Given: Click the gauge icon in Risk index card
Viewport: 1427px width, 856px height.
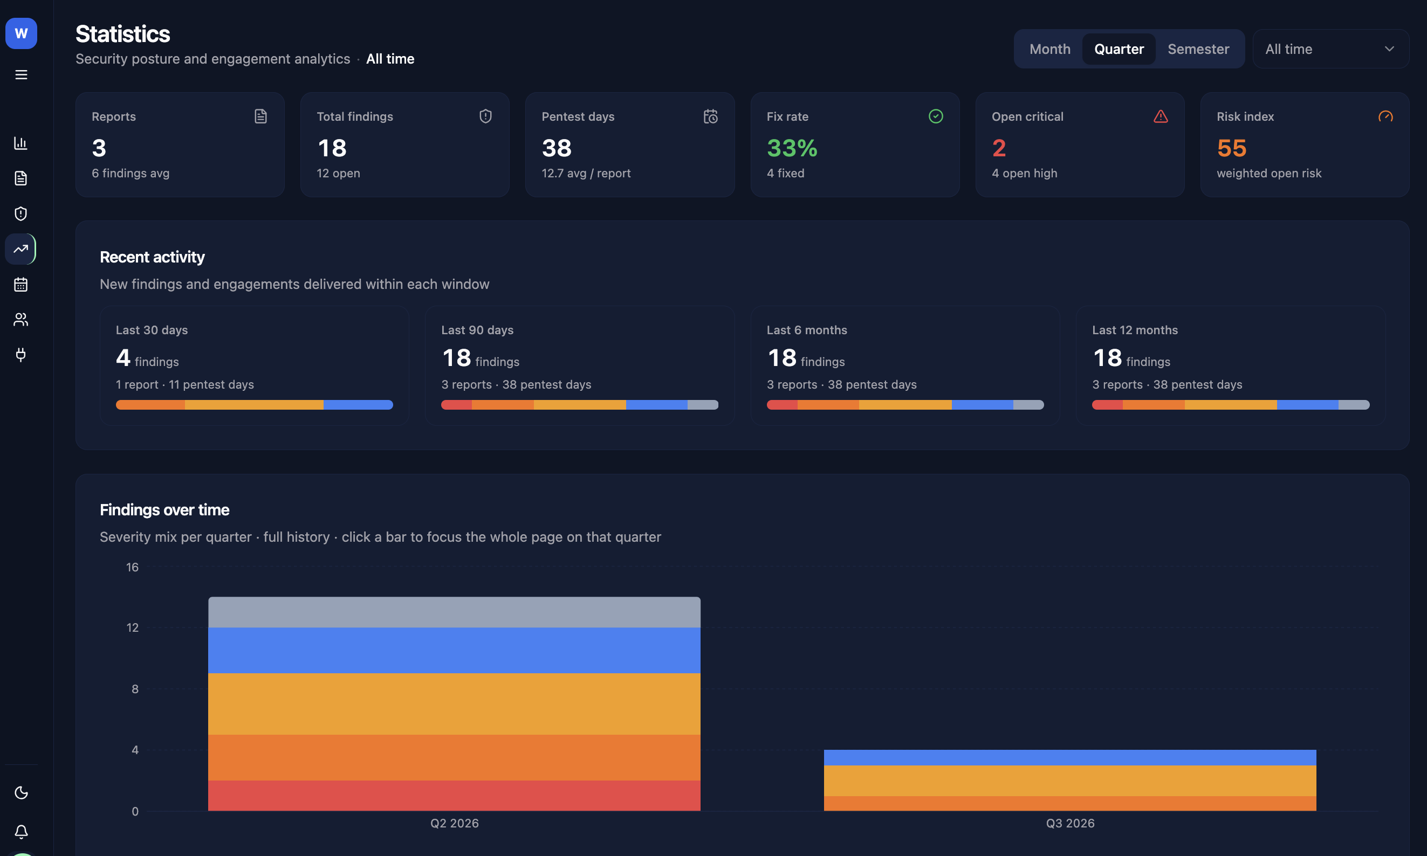Looking at the screenshot, I should point(1386,116).
